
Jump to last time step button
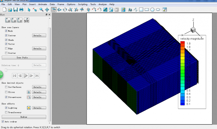tap(37, 75)
